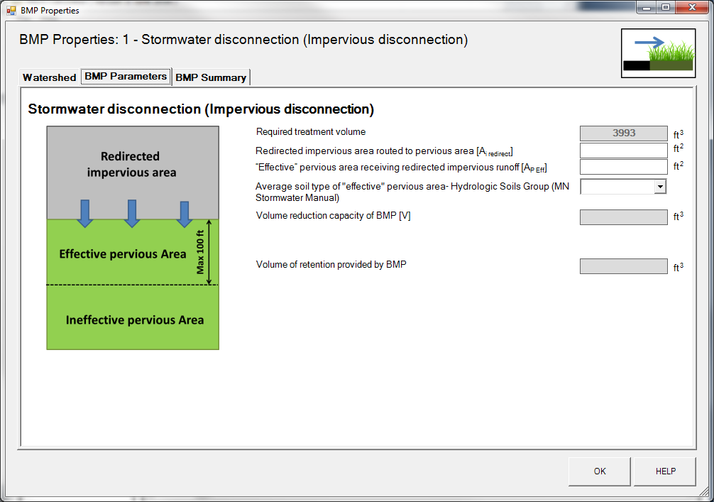Image resolution: width=714 pixels, height=502 pixels.
Task: Click the middle blue downward arrow
Action: pos(131,213)
